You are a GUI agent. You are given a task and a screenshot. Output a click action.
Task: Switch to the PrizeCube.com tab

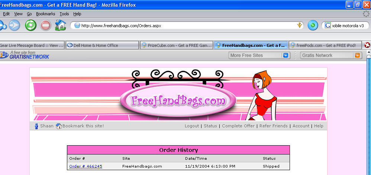click(x=177, y=45)
